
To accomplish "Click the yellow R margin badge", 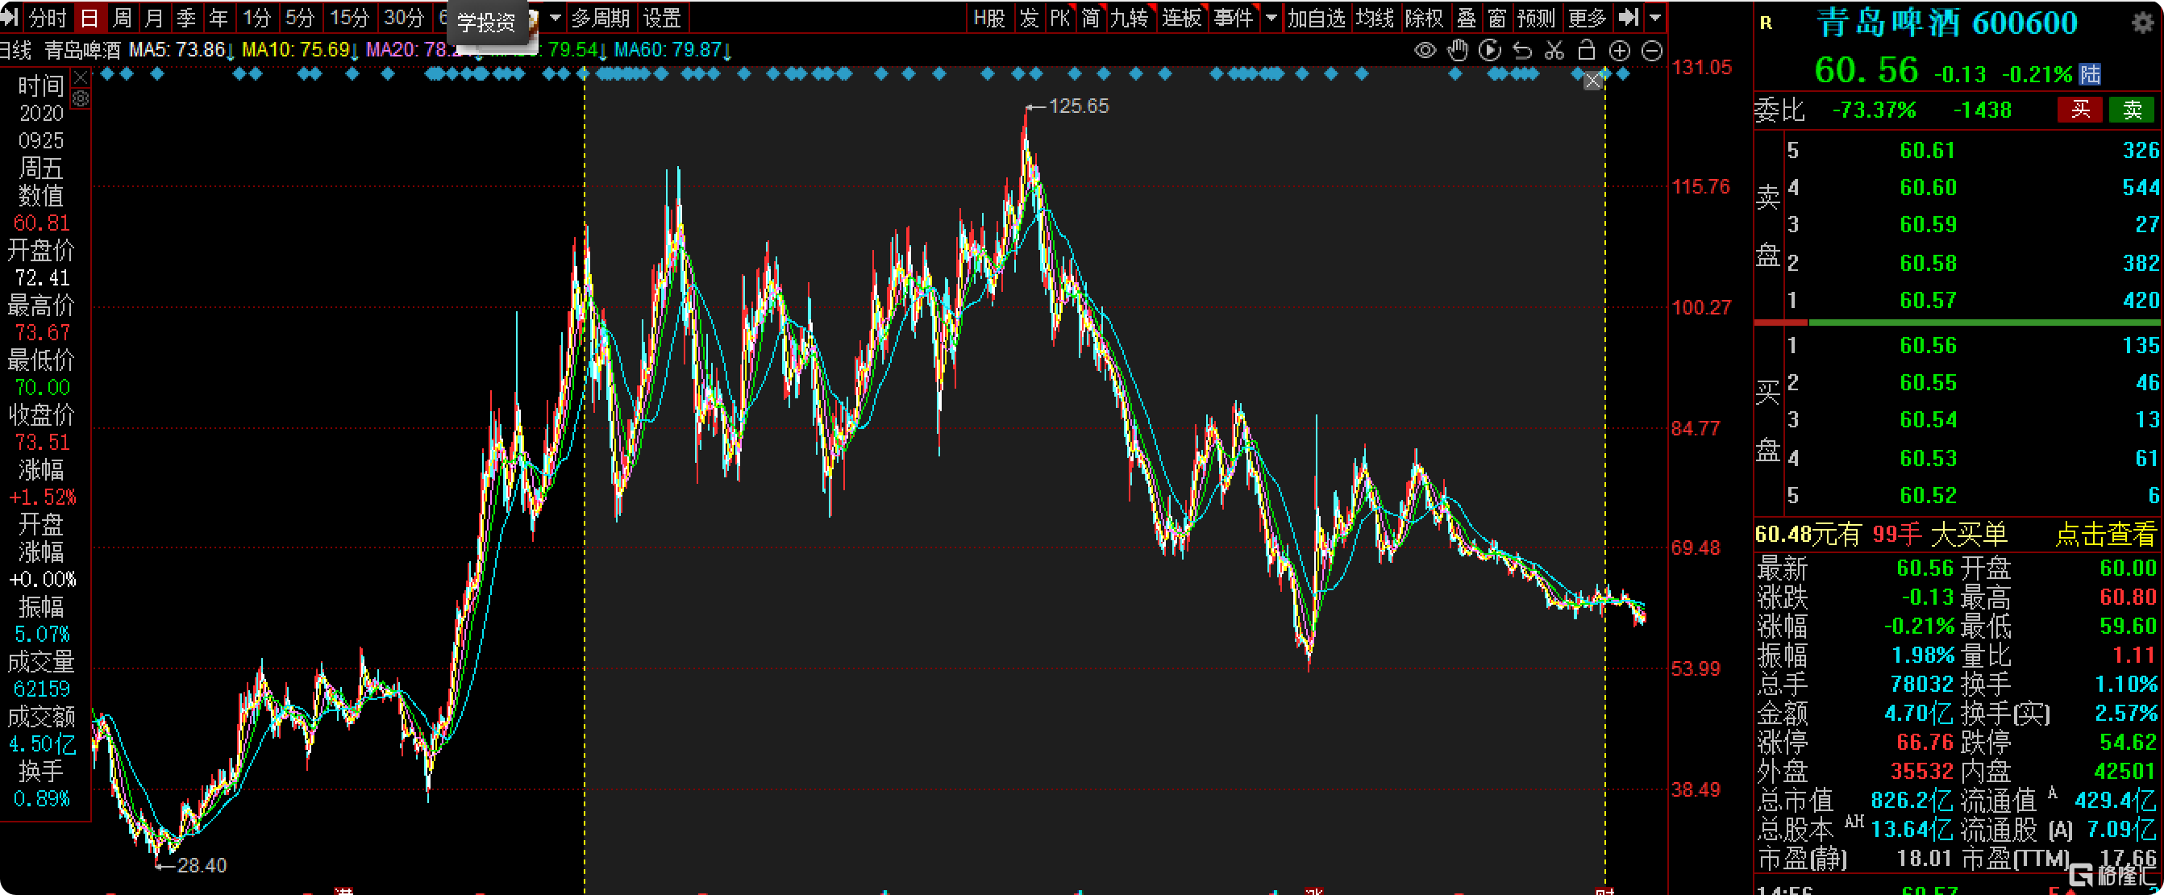I will [1766, 23].
